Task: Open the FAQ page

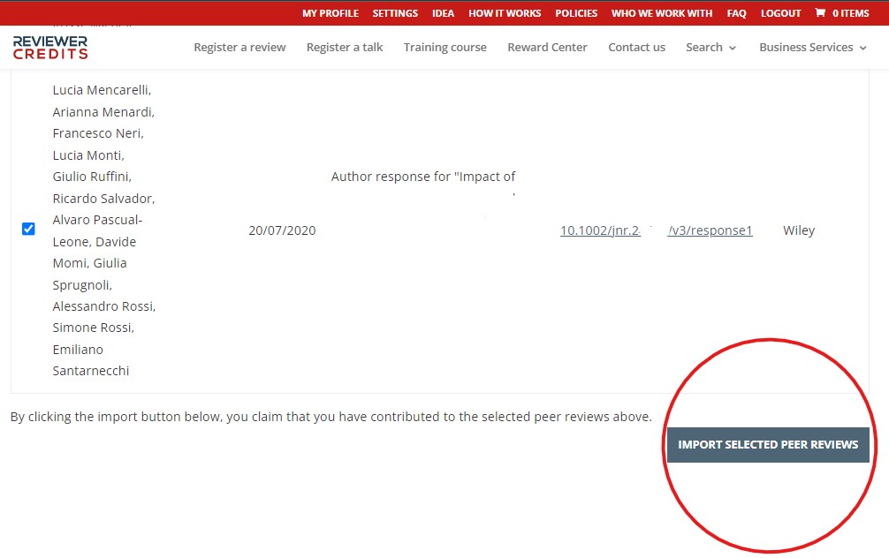Action: point(736,13)
